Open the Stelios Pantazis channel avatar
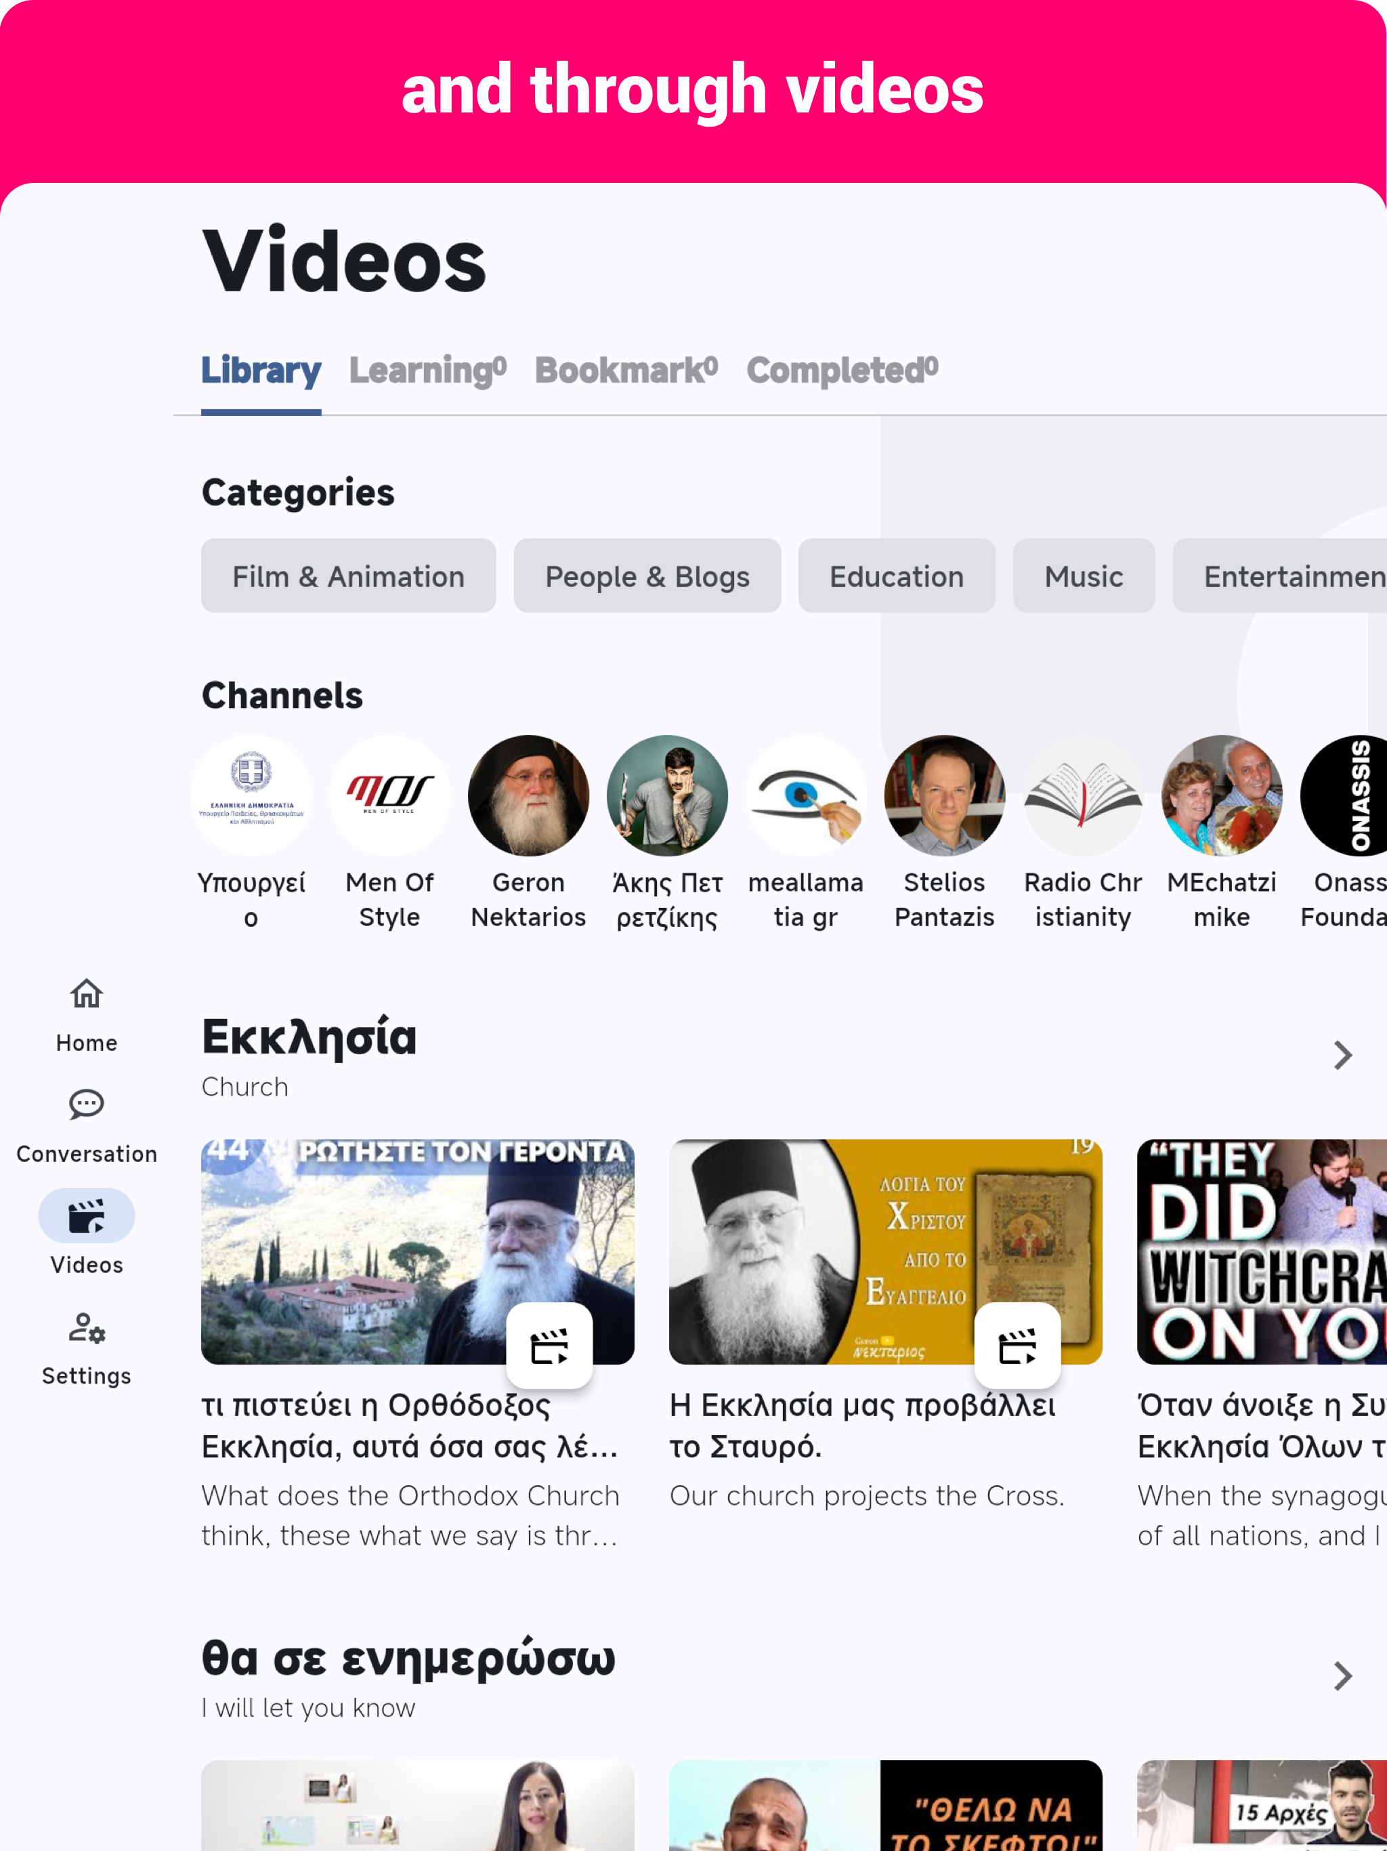This screenshot has height=1851, width=1387. [945, 795]
